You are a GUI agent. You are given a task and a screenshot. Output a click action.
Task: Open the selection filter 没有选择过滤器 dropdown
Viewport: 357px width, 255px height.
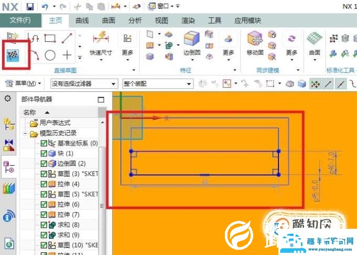point(84,84)
